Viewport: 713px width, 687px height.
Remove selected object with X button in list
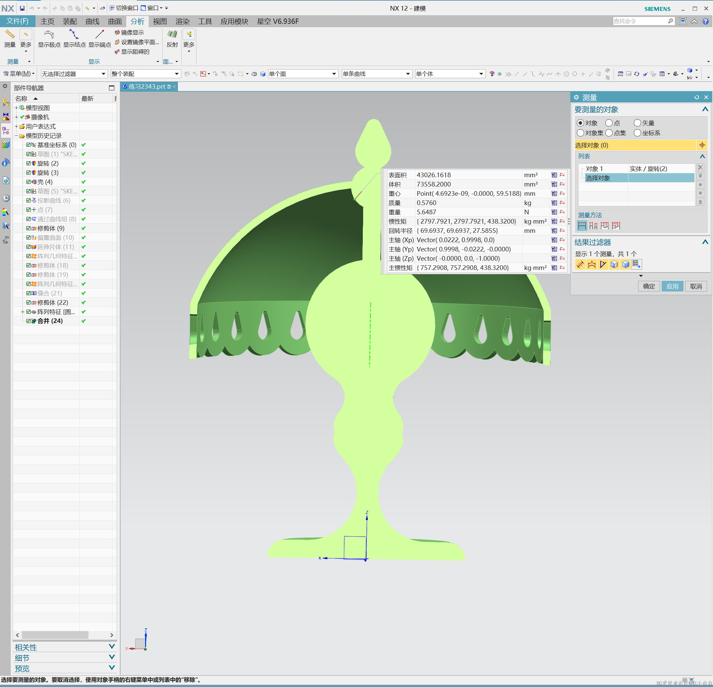pos(700,168)
